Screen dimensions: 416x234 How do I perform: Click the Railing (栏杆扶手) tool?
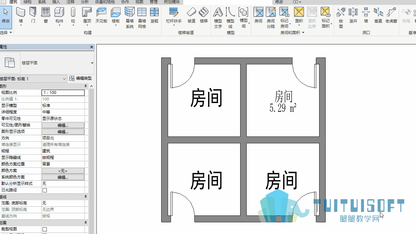(x=174, y=16)
